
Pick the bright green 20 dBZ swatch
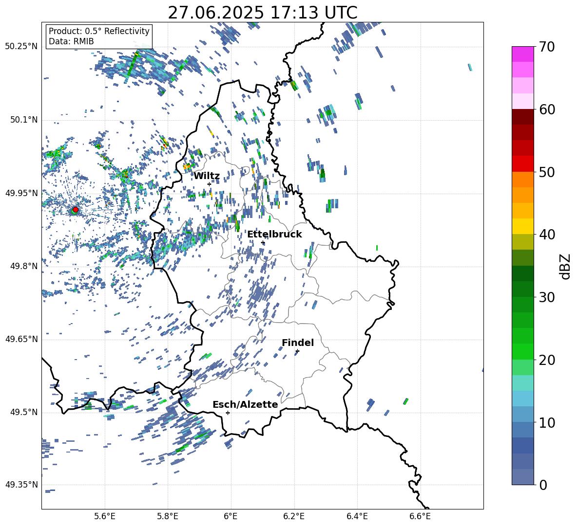pos(523,351)
